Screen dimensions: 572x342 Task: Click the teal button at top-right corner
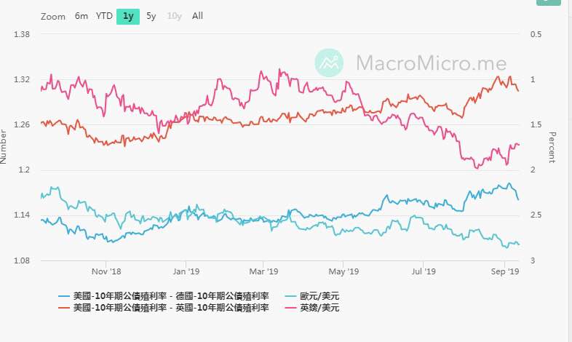pos(548,2)
